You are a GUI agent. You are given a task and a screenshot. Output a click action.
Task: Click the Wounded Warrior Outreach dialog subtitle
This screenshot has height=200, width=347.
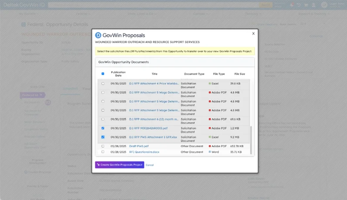click(x=147, y=42)
